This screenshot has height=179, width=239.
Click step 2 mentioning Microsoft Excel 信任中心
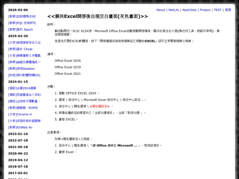click(x=100, y=100)
